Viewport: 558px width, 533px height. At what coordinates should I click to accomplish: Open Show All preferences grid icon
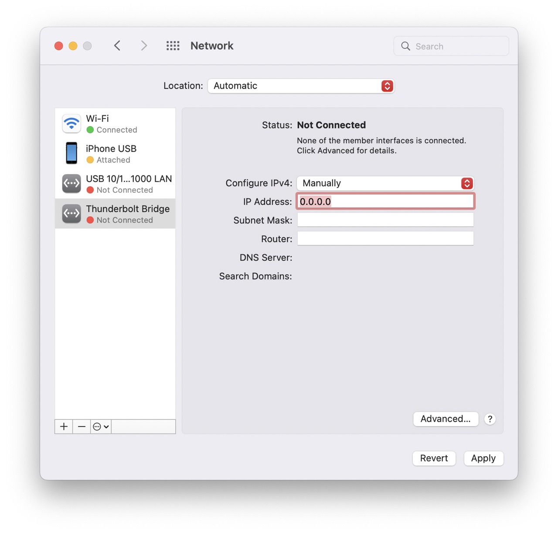click(x=173, y=45)
